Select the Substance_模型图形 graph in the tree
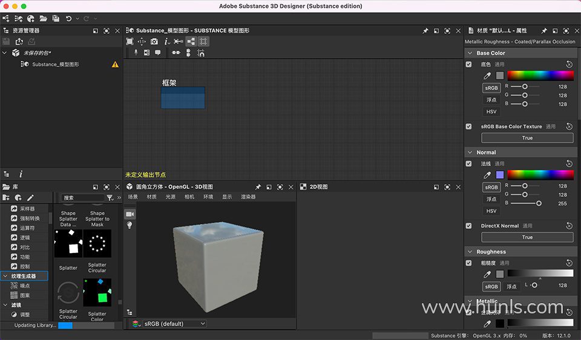The image size is (581, 340). coord(56,64)
